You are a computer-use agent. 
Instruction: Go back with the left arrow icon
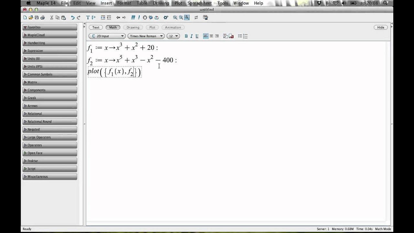pos(118,17)
